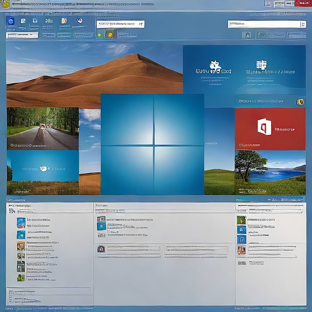Screen dimensions: 312x312
Task: Click the white logo on the lower-left blue tile
Action: (x=44, y=169)
